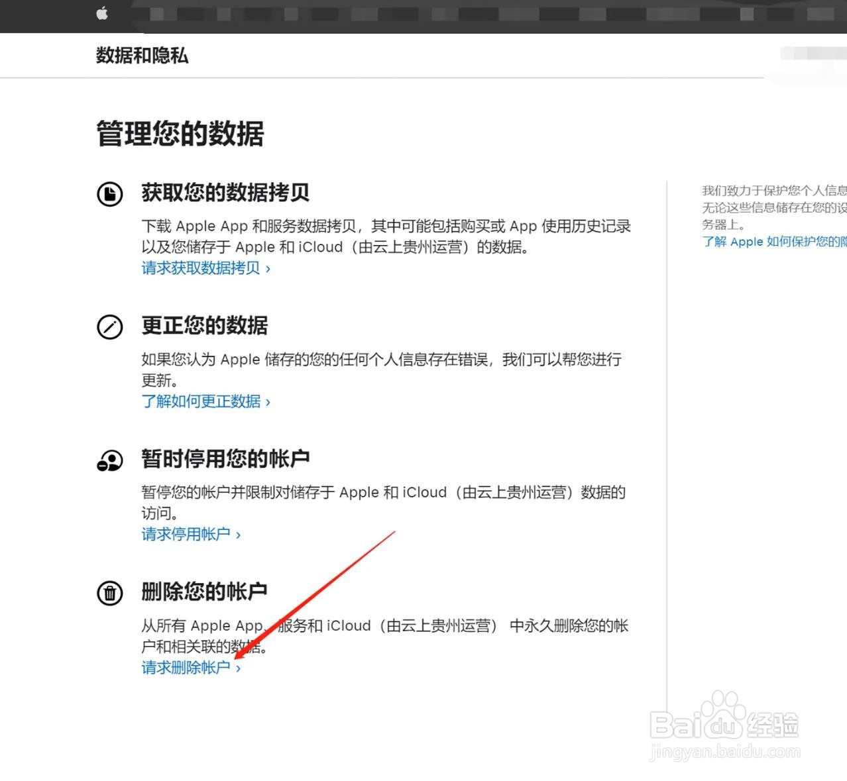Image resolution: width=847 pixels, height=781 pixels.
Task: Click the 更正您的数据 heading
Action: 205,326
